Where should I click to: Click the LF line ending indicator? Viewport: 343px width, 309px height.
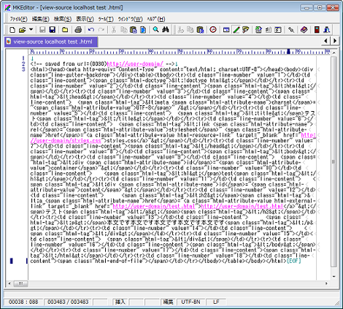pos(216,302)
